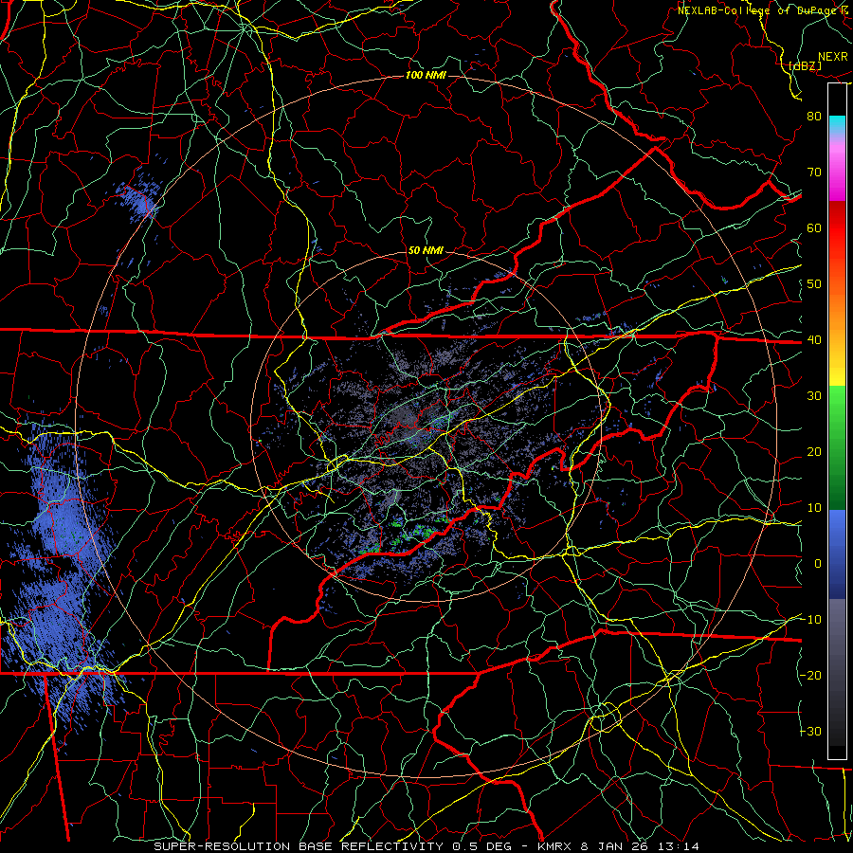
Task: Click the dBZ legend unit label
Action: (805, 65)
